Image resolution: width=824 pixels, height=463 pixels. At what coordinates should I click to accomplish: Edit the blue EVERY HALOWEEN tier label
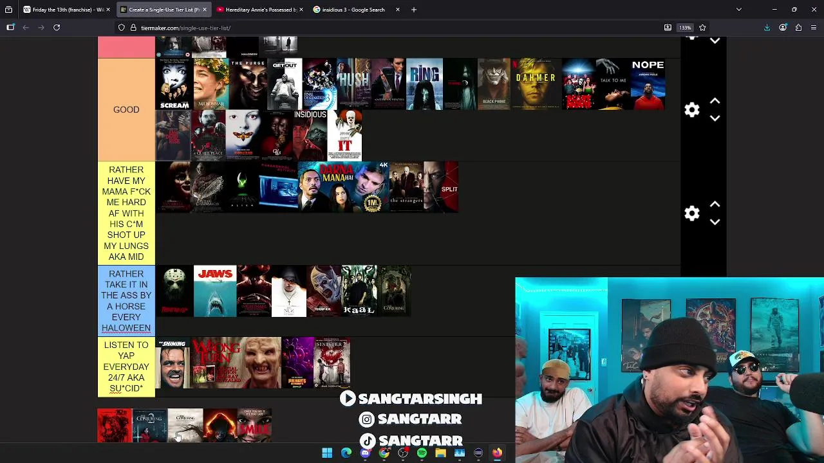[126, 301]
